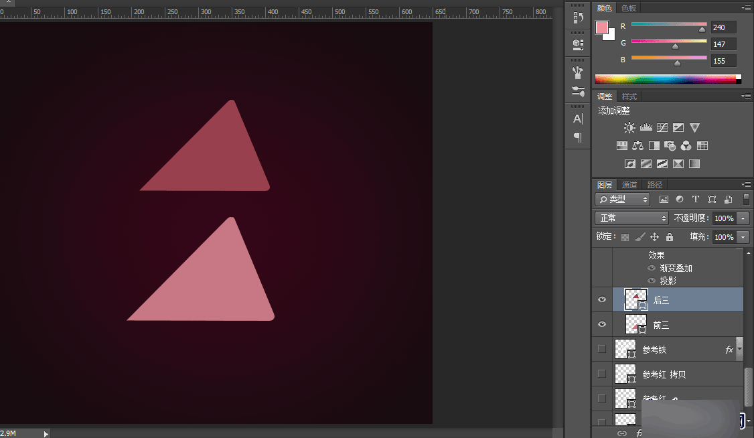Add a Posterize adjustment
This screenshot has width=754, height=438.
click(646, 164)
